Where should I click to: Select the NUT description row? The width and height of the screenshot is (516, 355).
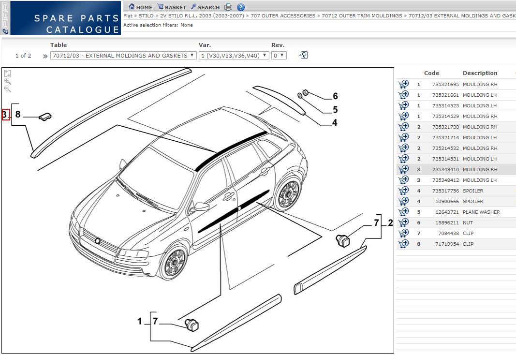click(468, 223)
